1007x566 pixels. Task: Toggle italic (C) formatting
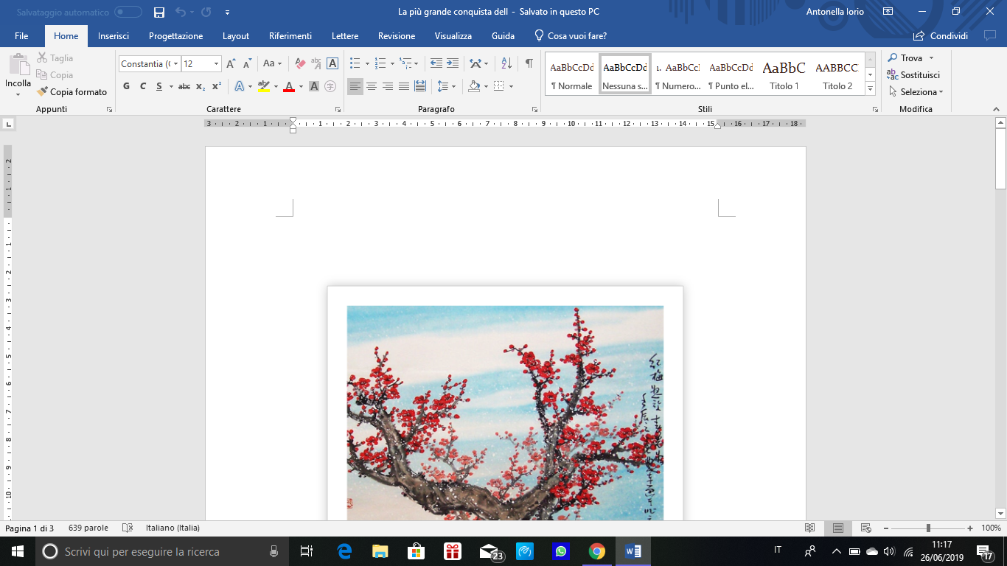pyautogui.click(x=143, y=86)
